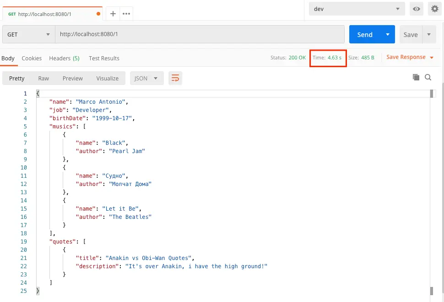
Task: Click the environment quick look eye icon
Action: coord(416,9)
